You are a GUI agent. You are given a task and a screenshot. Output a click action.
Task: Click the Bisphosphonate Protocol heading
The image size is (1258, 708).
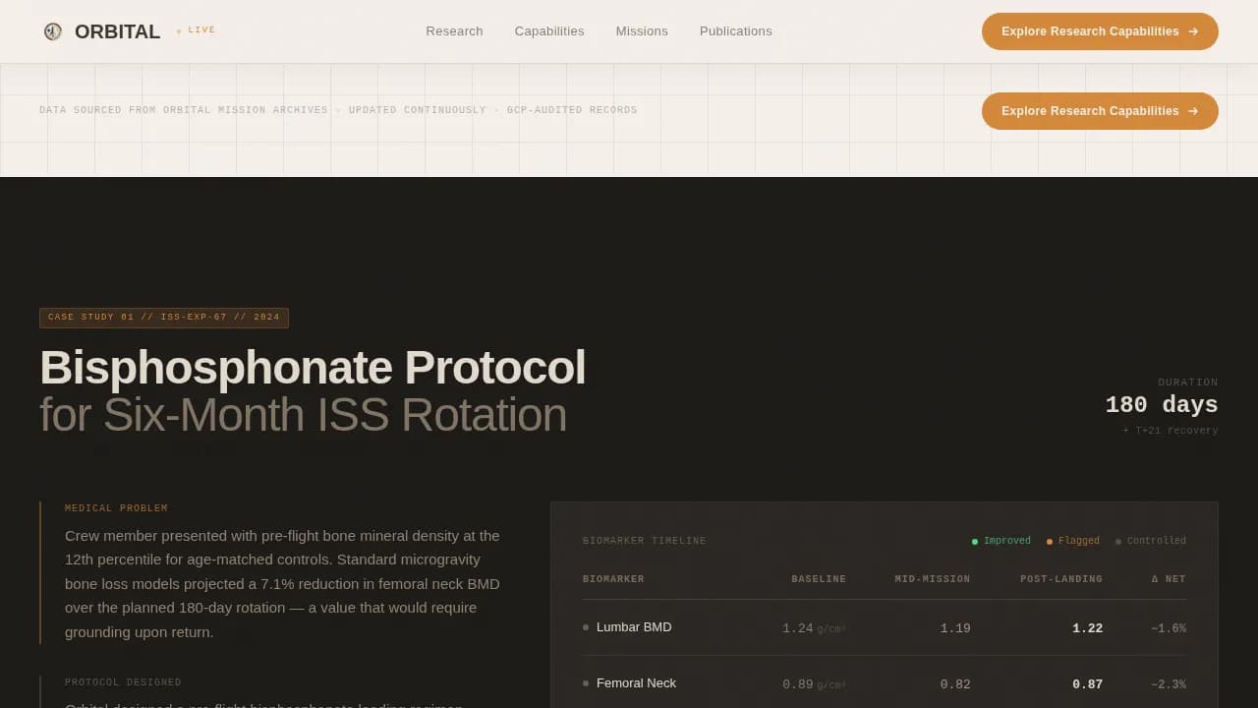[x=313, y=368]
